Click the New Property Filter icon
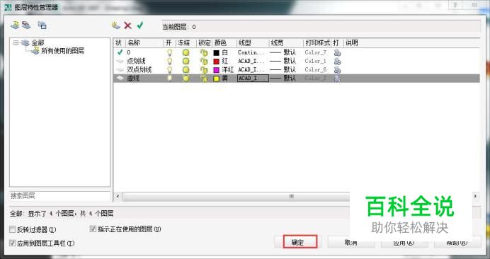The width and height of the screenshot is (490, 259). point(15,25)
